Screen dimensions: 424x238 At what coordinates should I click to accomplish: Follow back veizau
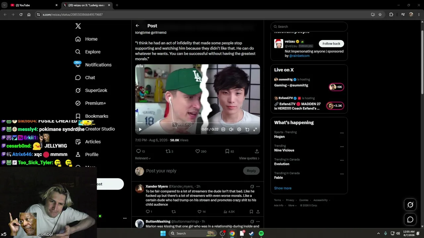[331, 44]
